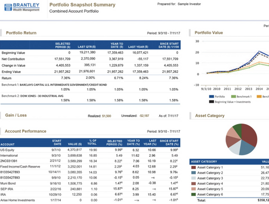
Task: Click Last Qtr beginning value 19,211,380
Action: click(x=87, y=53)
